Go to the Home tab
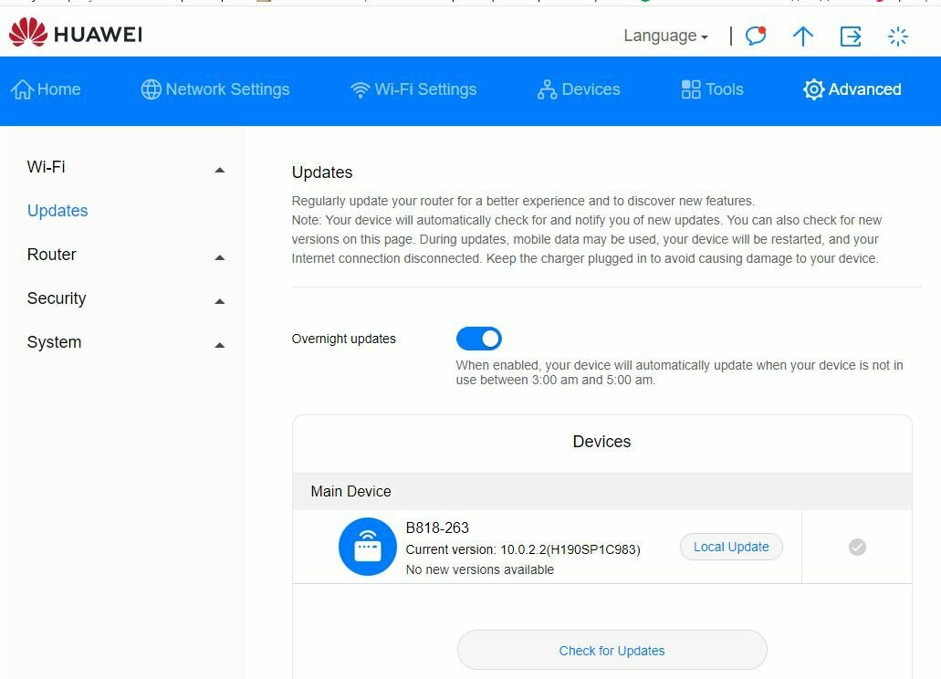The image size is (941, 679). (46, 89)
